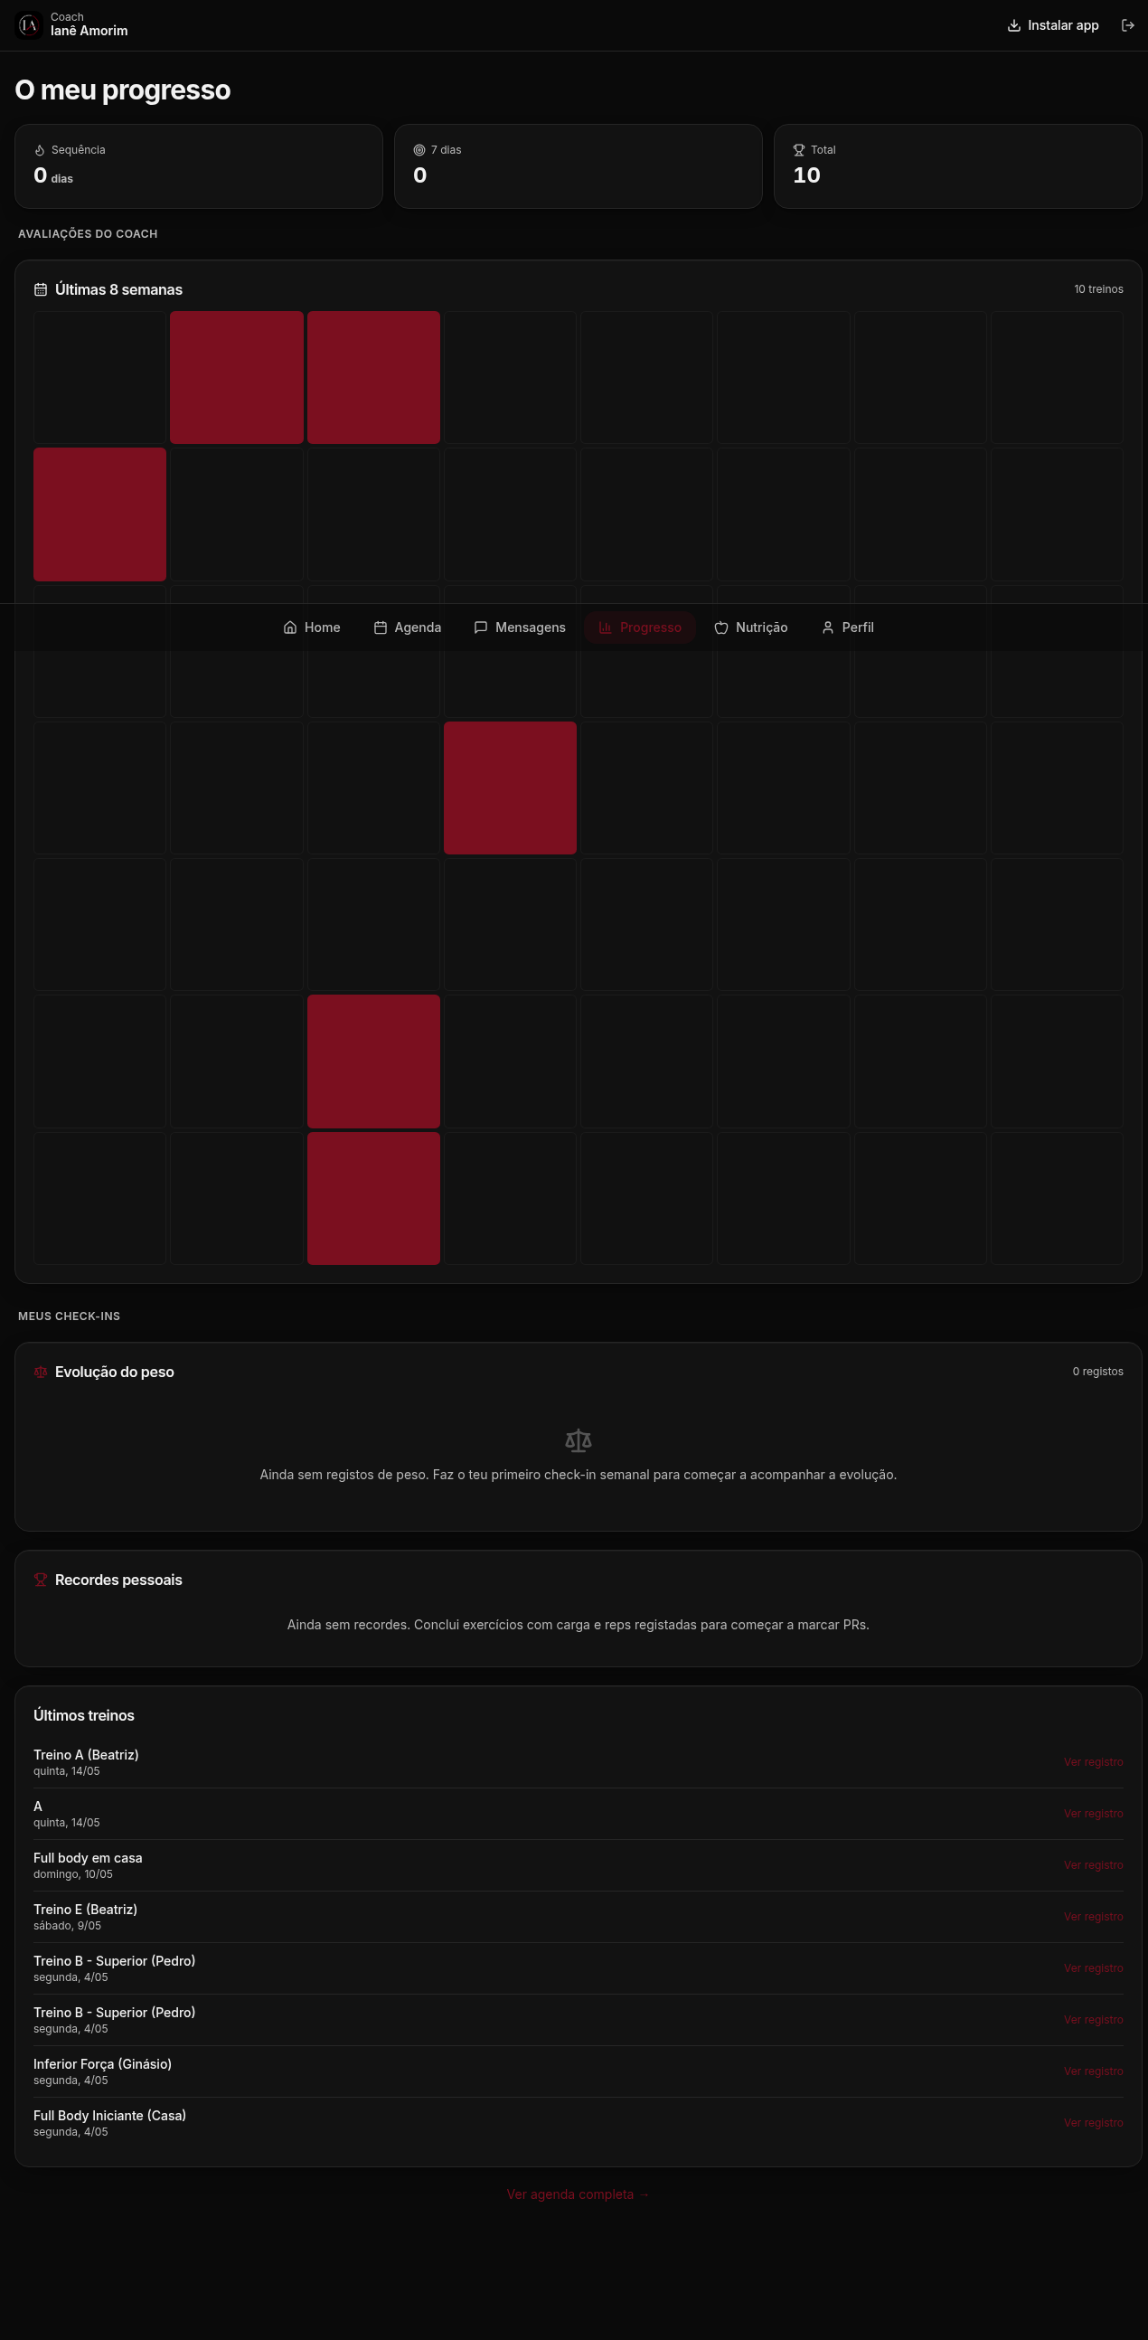Click the logout icon
This screenshot has width=1148, height=2340.
coord(1127,25)
